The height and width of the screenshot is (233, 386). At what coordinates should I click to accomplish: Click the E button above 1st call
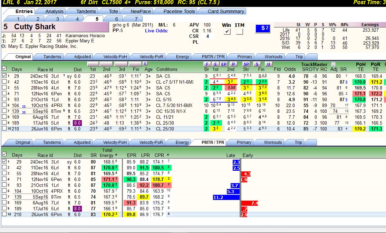[216, 64]
